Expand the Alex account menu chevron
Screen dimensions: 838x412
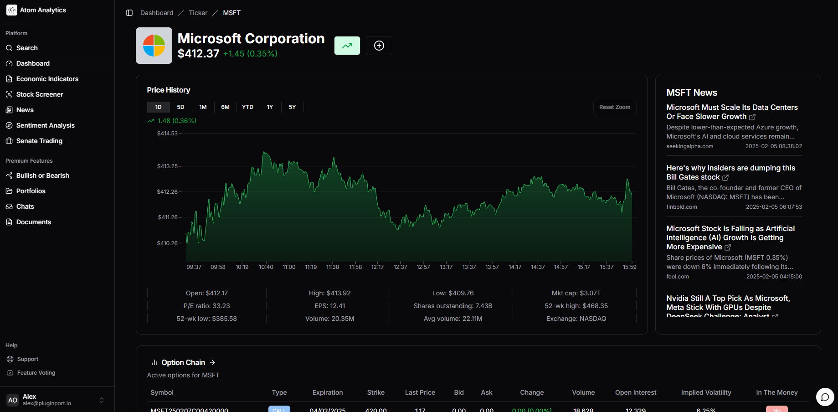click(x=102, y=400)
